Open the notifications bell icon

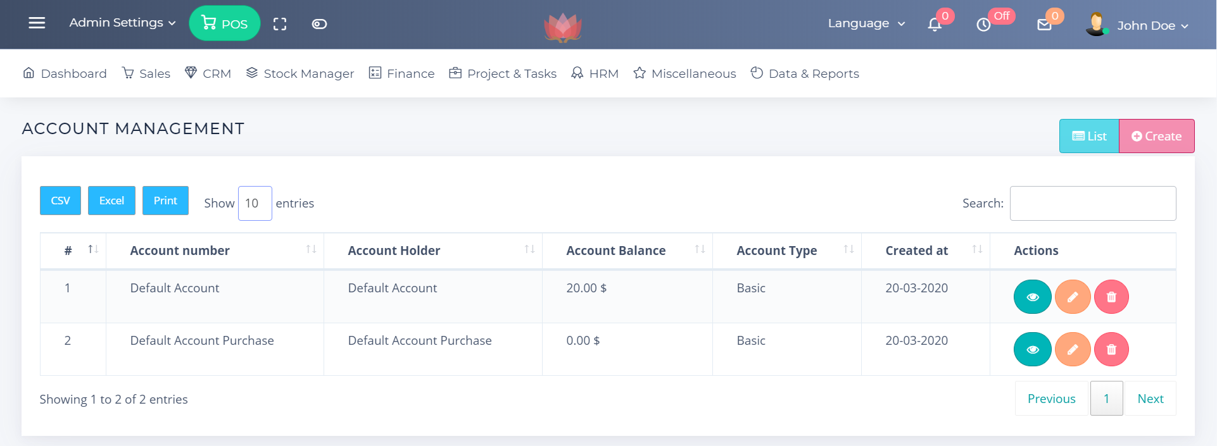[x=935, y=25]
